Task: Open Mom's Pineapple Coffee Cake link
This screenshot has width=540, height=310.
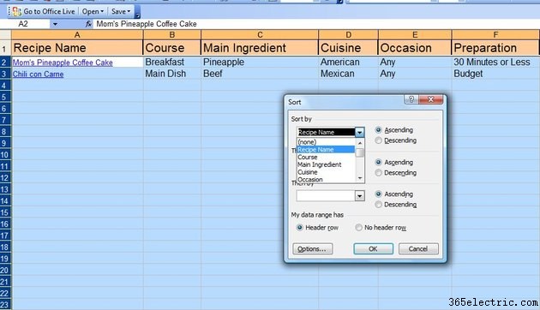Action: pyautogui.click(x=63, y=63)
